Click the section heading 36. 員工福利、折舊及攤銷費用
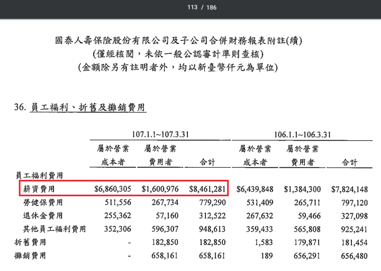381x271 pixels. (80, 107)
